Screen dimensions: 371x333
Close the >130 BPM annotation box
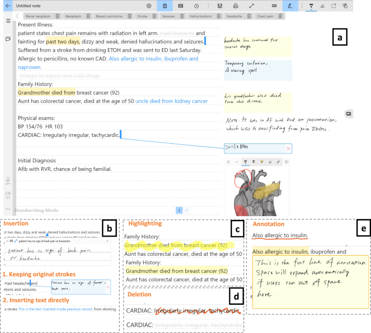tap(288, 148)
